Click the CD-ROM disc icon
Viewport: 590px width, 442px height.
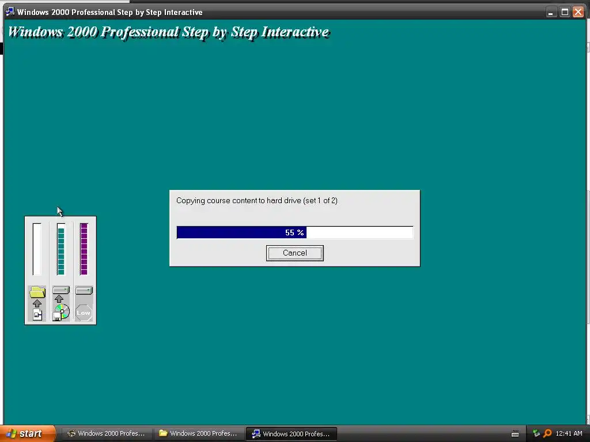coord(61,313)
